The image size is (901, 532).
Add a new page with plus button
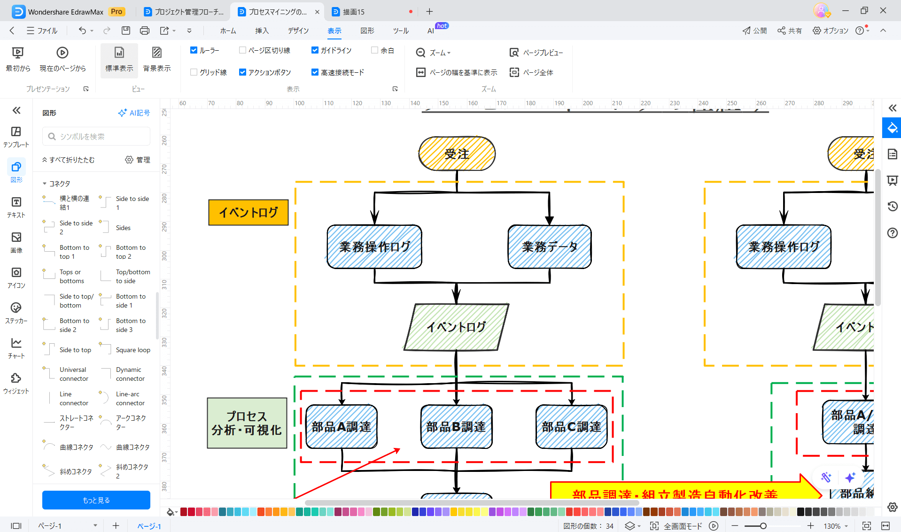(116, 526)
